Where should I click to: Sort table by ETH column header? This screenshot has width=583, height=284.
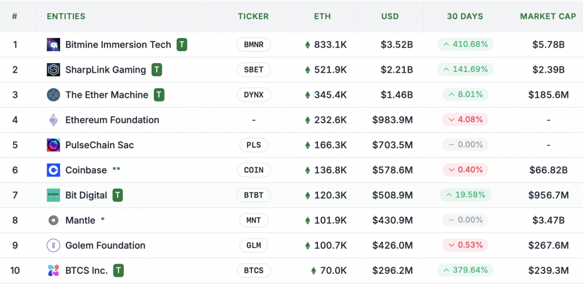pos(322,16)
